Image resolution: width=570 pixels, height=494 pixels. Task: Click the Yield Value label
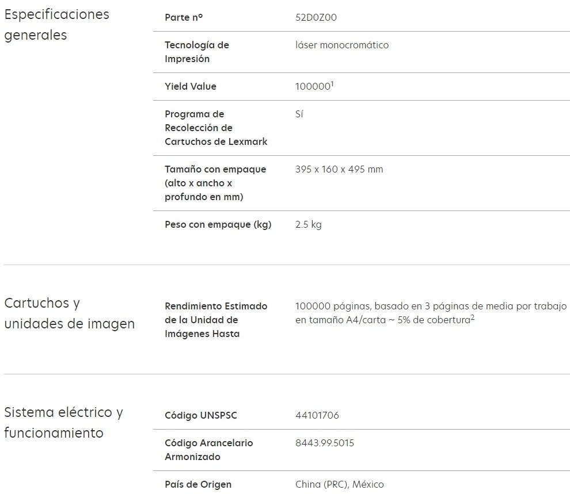point(191,86)
